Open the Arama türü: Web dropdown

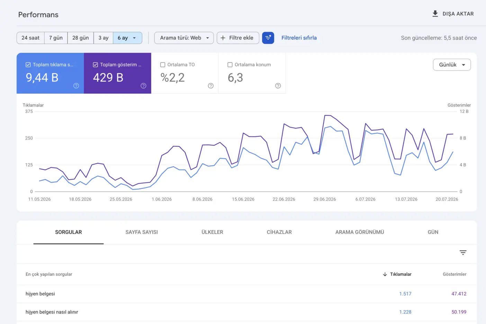(x=184, y=38)
